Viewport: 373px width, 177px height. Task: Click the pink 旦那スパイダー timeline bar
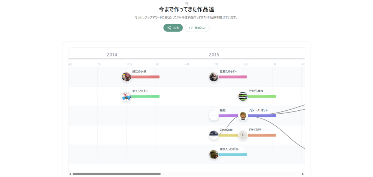233,77
